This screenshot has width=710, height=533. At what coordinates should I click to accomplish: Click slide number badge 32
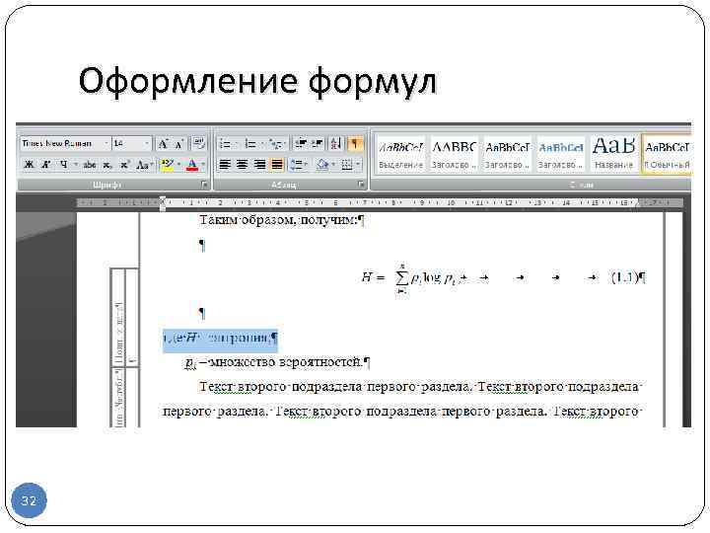[29, 500]
